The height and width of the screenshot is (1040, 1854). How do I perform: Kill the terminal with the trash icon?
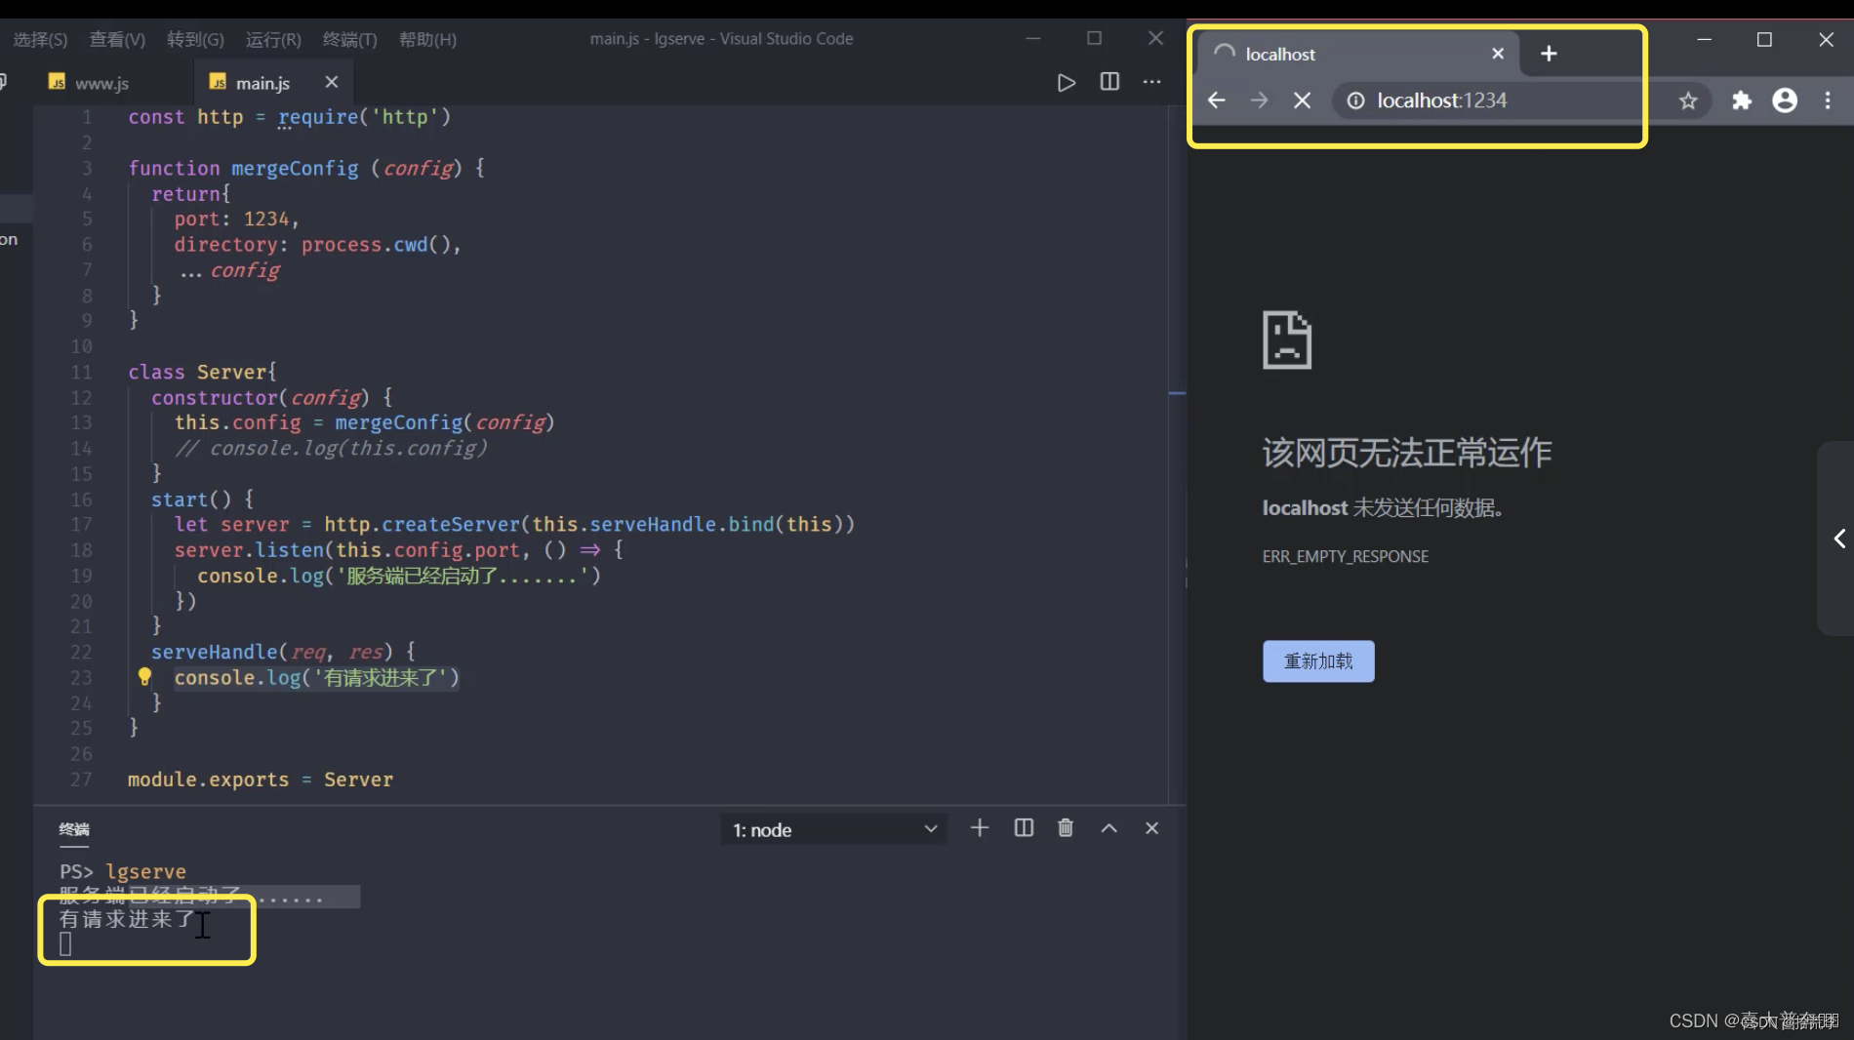1066,827
